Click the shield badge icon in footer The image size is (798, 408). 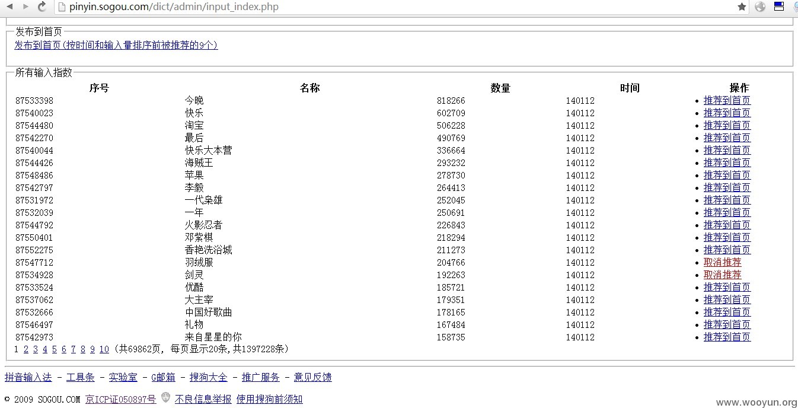coord(165,398)
